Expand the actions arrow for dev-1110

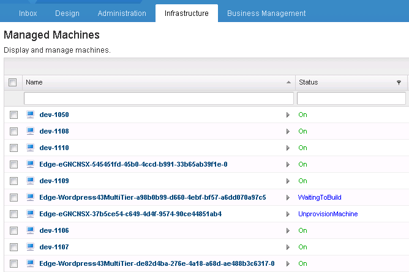(x=288, y=148)
